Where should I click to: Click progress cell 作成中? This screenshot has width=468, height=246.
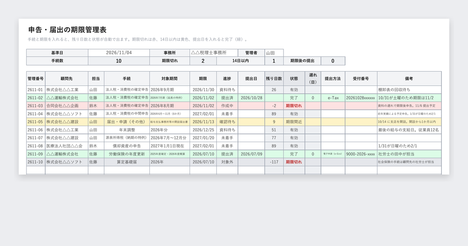point(227,106)
